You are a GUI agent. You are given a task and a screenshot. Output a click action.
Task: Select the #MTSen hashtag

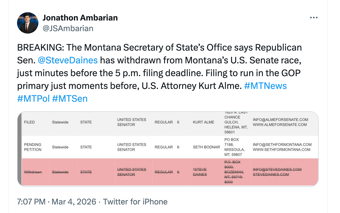[x=70, y=99]
